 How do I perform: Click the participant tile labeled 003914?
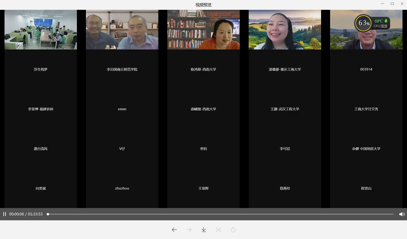366,69
